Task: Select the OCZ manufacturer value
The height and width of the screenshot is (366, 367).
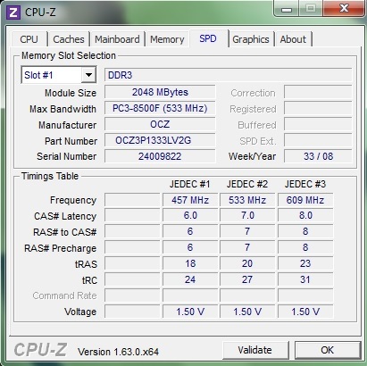Action: pos(160,124)
